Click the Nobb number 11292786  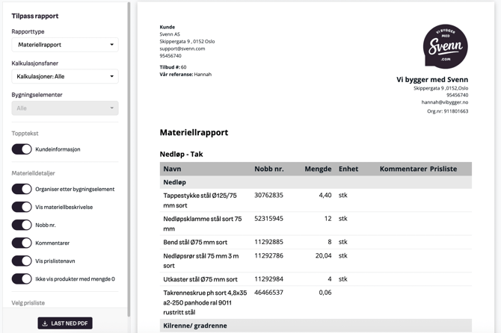pos(268,255)
